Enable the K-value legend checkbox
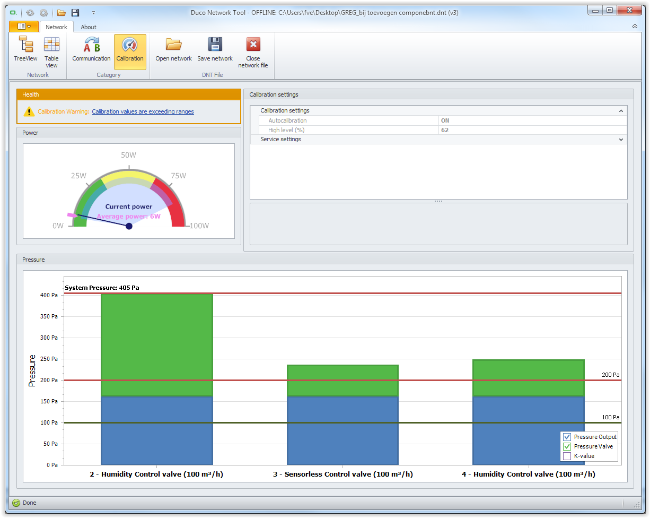Screen dimensions: 650x518 tap(567, 456)
